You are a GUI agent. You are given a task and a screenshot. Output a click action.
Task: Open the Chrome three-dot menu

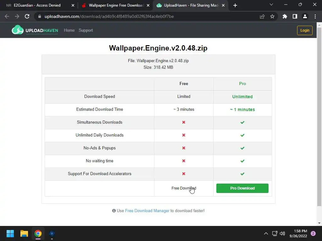pos(315,16)
